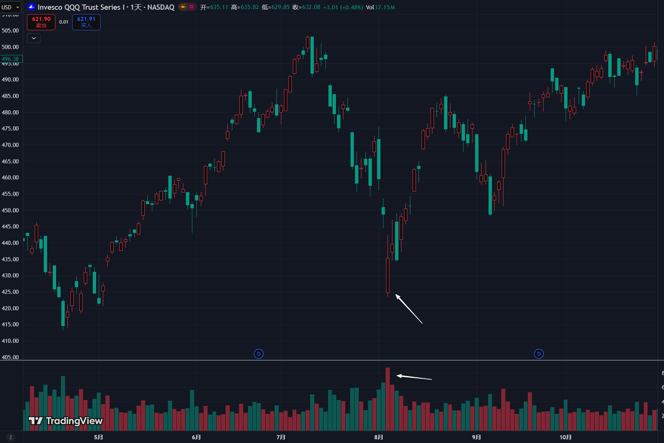Click the 8月 label on the time axis

[379, 437]
